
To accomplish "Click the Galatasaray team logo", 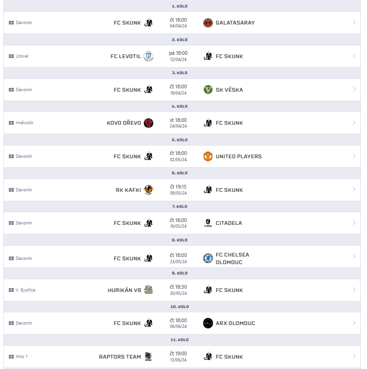I will (x=208, y=23).
